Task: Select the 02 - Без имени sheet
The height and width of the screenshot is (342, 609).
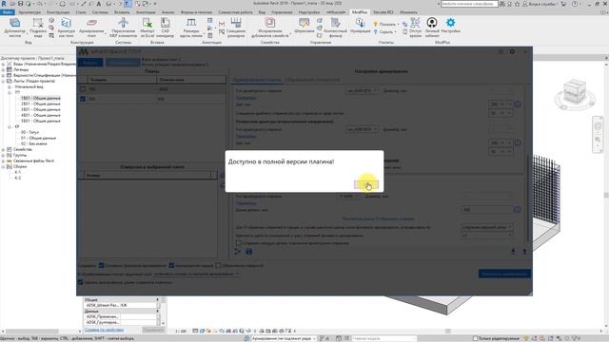Action: [x=34, y=143]
